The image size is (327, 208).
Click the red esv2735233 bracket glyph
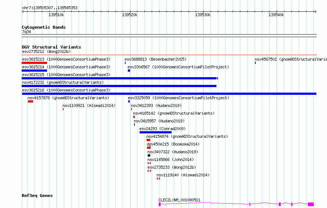click(x=149, y=171)
